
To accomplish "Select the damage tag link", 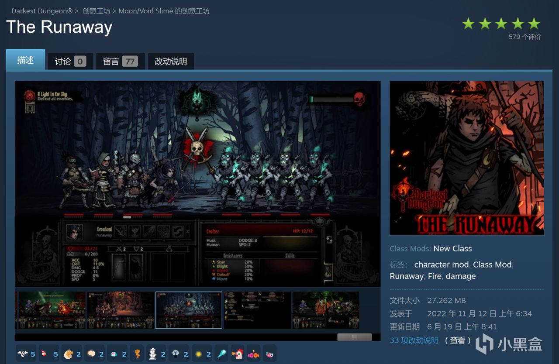I will point(461,276).
